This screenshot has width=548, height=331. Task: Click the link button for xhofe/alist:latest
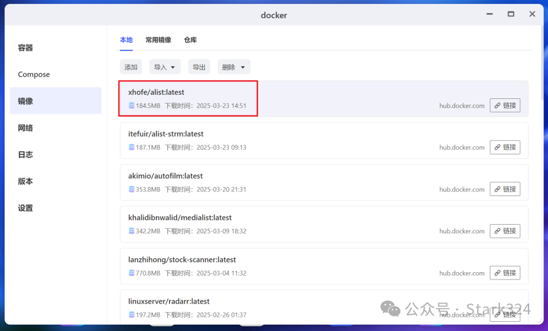tap(505, 105)
